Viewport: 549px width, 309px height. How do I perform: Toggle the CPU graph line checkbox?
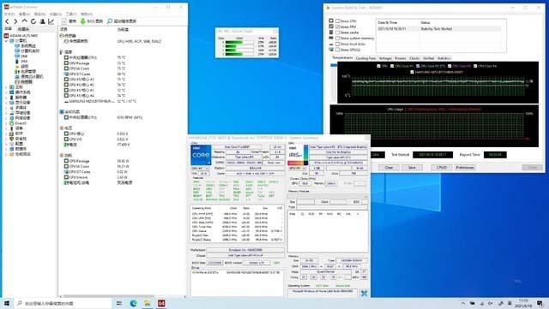click(378, 66)
